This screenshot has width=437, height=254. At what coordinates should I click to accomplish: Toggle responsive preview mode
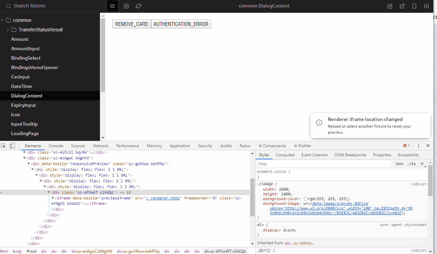(414, 6)
